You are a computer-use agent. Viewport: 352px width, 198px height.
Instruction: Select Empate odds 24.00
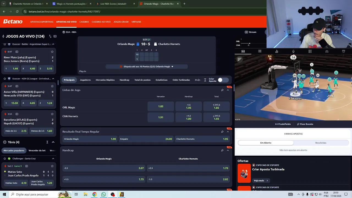(146, 139)
